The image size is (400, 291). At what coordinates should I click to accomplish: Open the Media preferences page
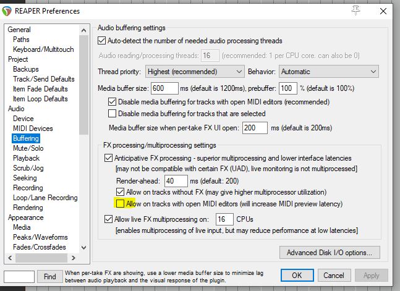[x=22, y=227]
